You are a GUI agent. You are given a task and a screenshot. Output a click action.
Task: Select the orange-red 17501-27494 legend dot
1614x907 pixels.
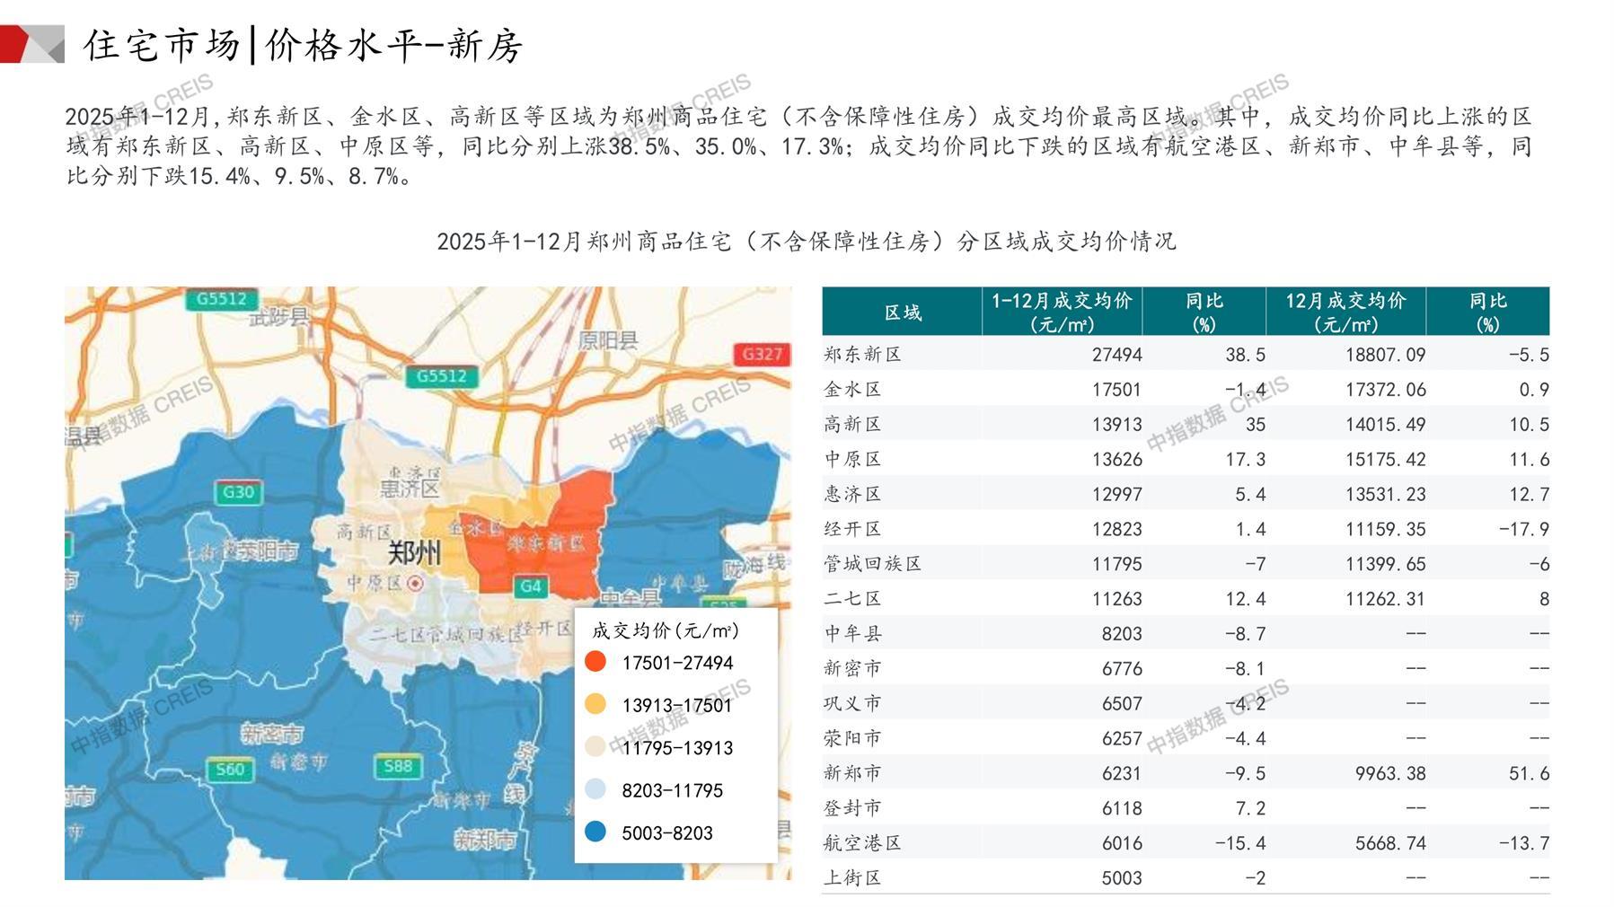tap(595, 663)
